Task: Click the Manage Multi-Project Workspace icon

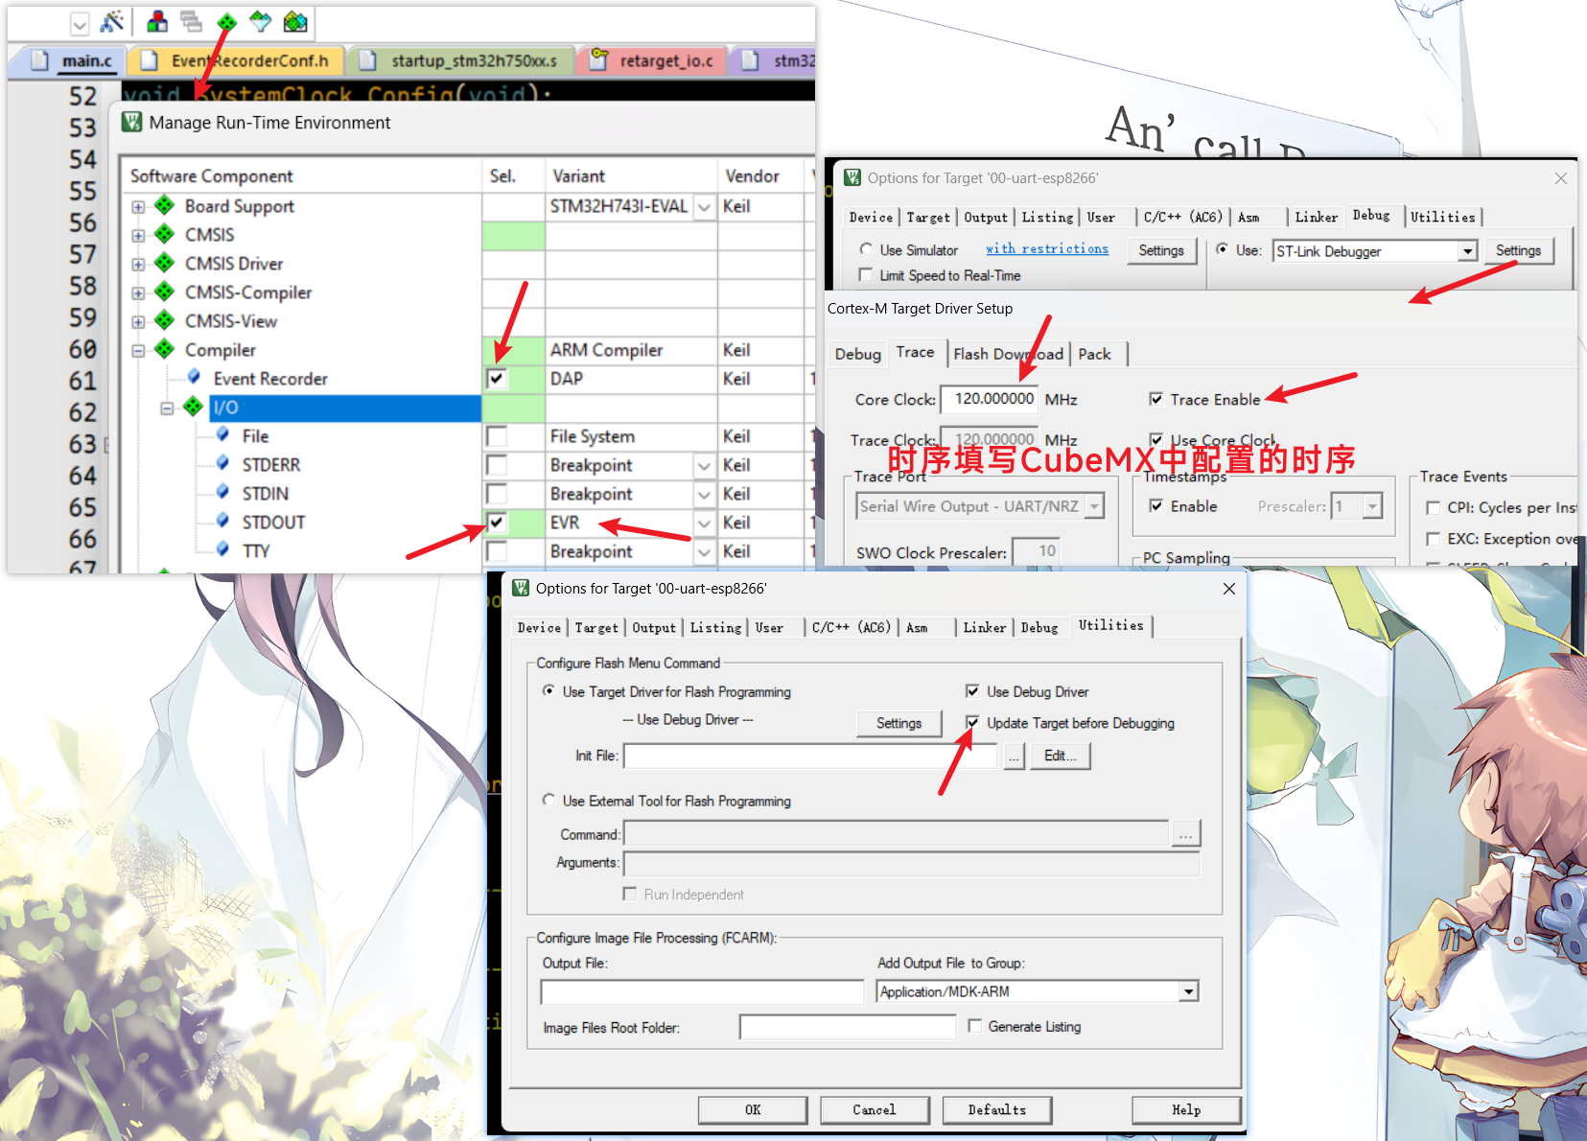Action: (x=191, y=22)
